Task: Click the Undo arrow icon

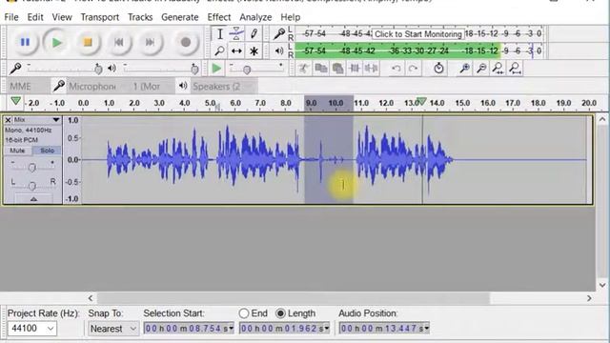Action: [396, 69]
